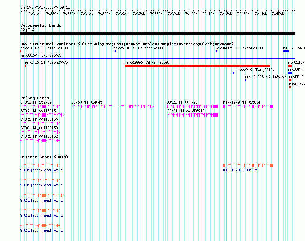Click the DDX21 NM_001256910 magenta gene model
The image size is (305, 241).
(x=193, y=115)
